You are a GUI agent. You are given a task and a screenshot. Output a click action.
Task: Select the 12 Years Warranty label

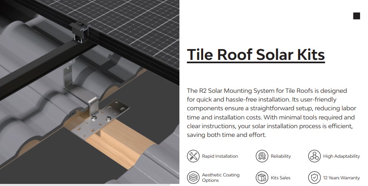tap(341, 178)
